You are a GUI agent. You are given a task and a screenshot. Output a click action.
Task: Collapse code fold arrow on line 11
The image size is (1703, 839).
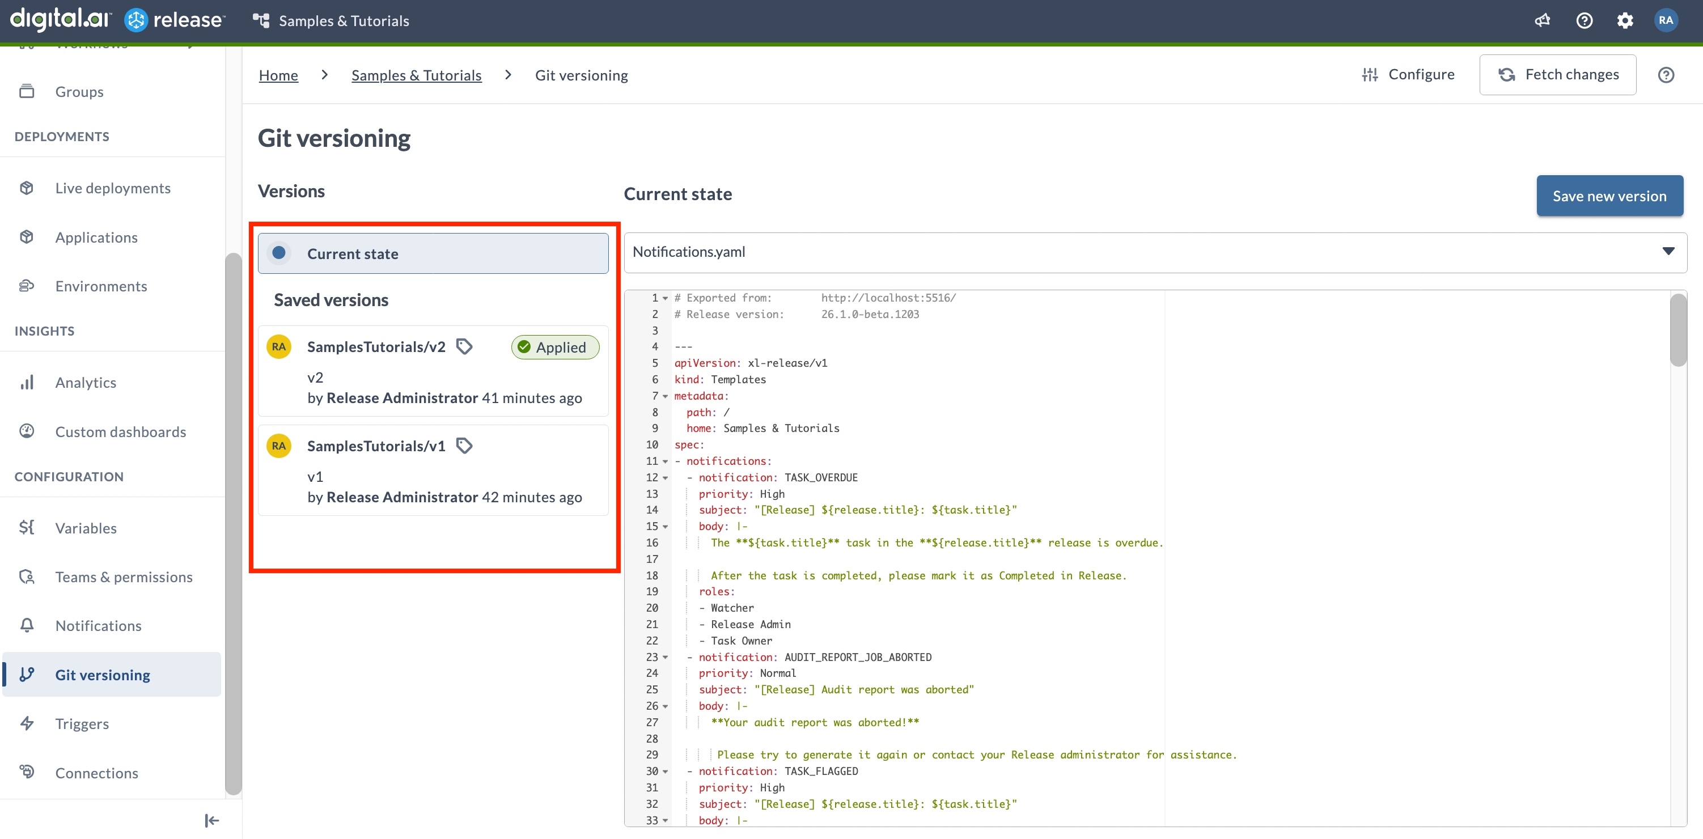pos(665,461)
